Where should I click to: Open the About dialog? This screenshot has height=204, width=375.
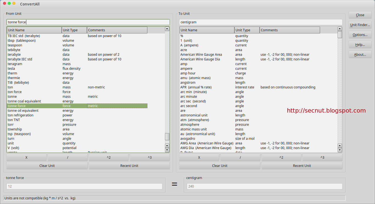(360, 54)
